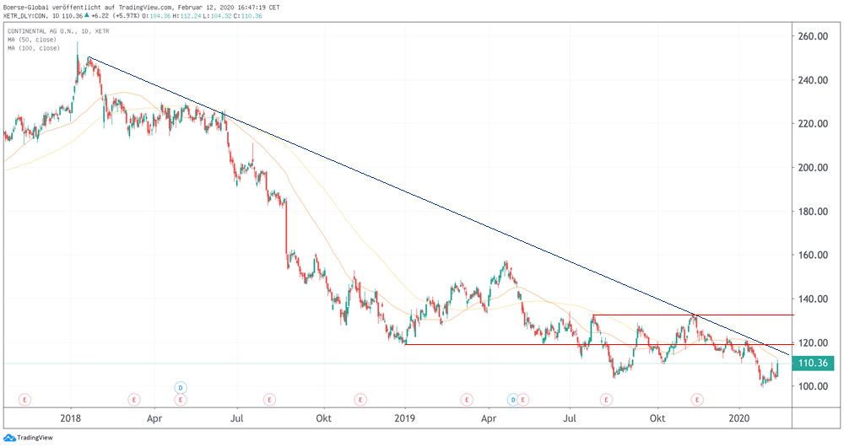The width and height of the screenshot is (844, 447).
Task: Click the dividend D marker after Apr 2018
Action: (181, 387)
